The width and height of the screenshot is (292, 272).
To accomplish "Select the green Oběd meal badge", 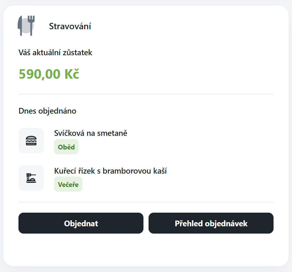I will [x=66, y=147].
